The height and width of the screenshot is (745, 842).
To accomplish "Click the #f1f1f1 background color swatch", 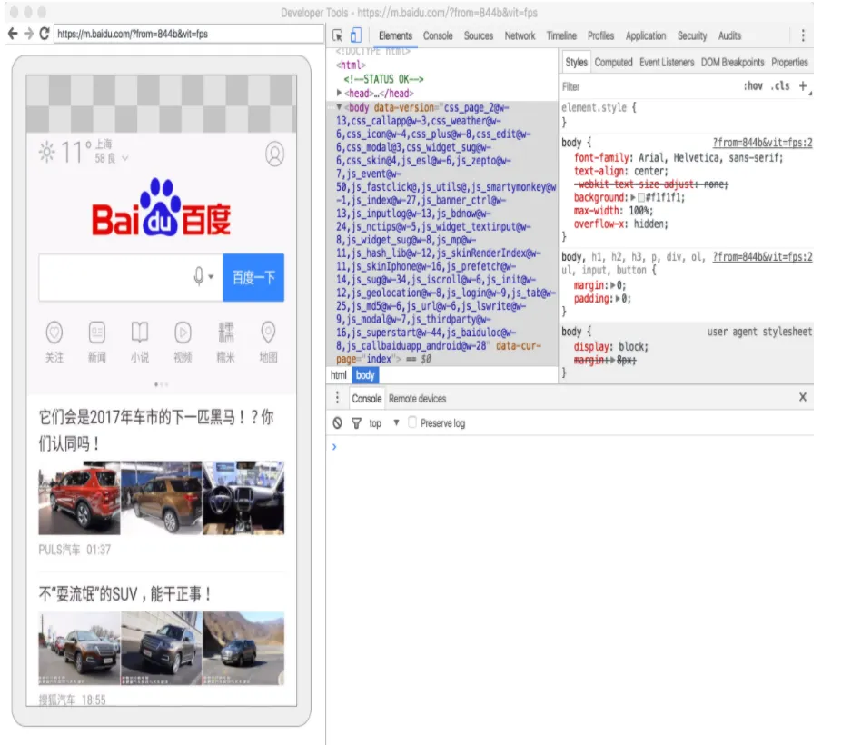I will 641,197.
